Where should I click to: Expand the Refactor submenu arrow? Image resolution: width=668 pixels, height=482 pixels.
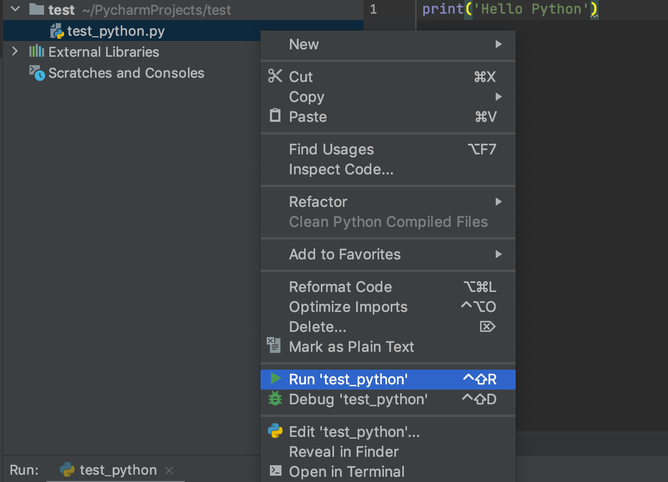(x=498, y=202)
